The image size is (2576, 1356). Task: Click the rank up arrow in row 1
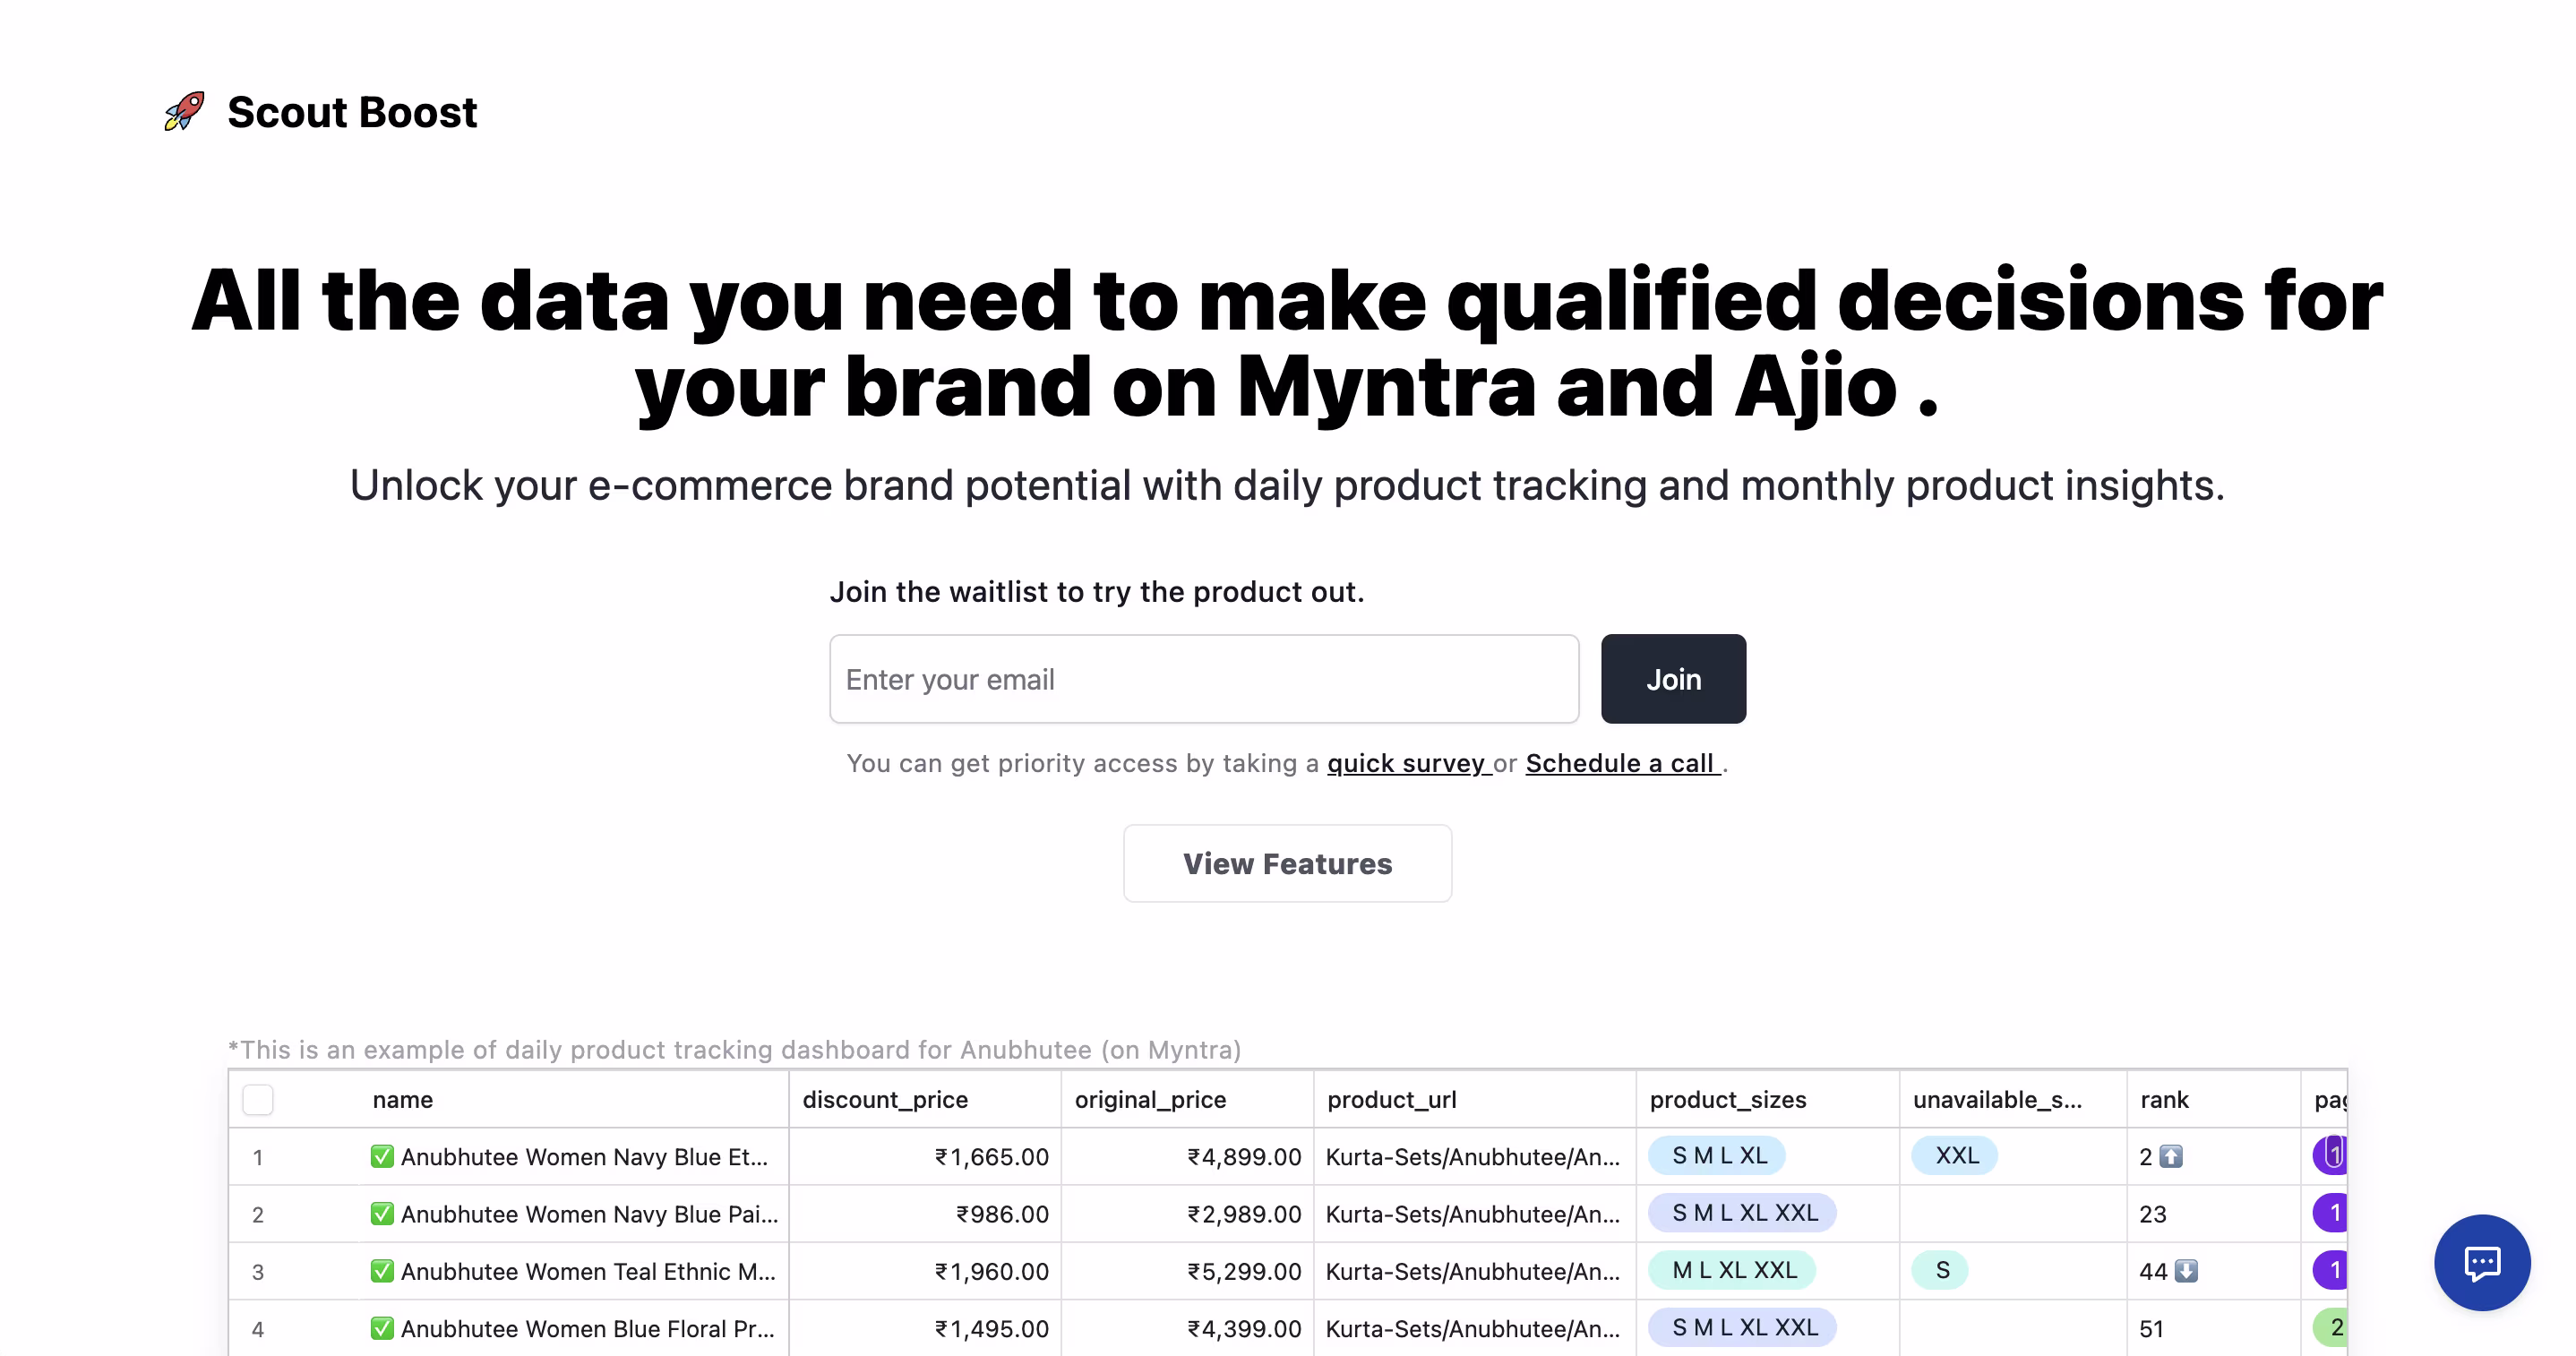(x=2171, y=1157)
